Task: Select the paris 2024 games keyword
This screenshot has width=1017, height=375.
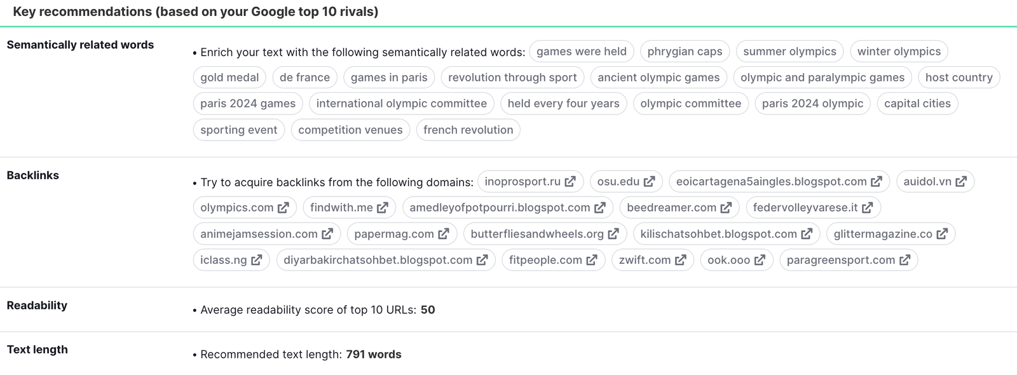Action: pos(247,103)
